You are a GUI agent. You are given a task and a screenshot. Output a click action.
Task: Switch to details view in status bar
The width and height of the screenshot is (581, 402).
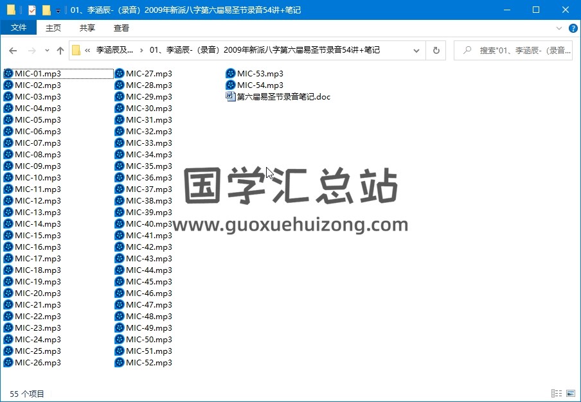(555, 394)
